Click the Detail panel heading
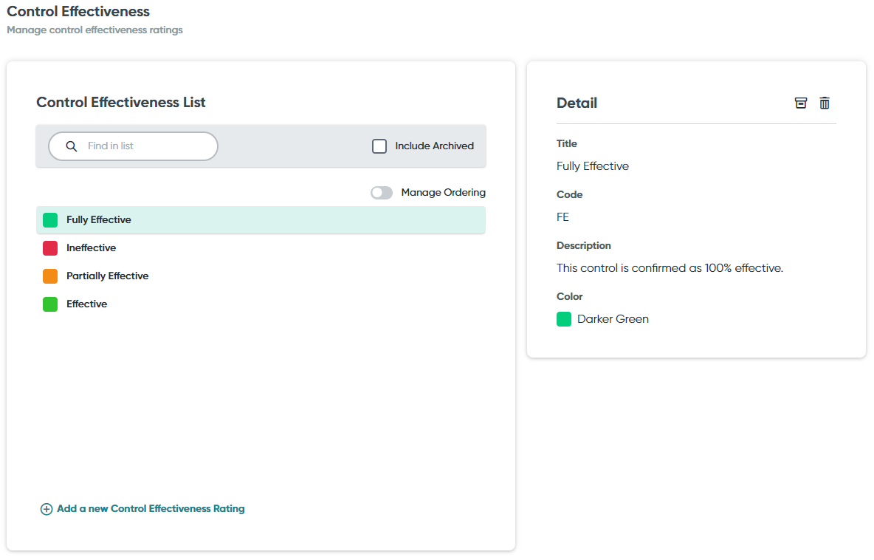The width and height of the screenshot is (874, 560). (577, 103)
